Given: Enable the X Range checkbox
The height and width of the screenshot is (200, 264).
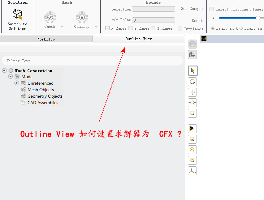Looking at the screenshot, I should coord(107,28).
